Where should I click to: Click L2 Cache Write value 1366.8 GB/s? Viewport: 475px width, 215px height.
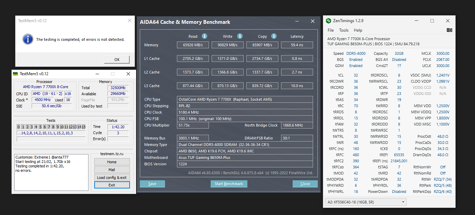[x=228, y=72]
